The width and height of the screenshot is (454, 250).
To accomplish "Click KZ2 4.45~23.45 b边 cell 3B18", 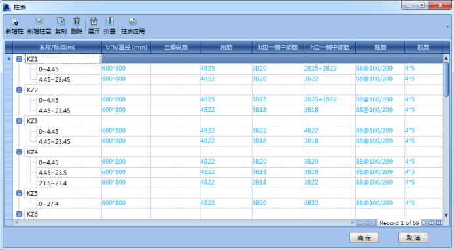I will pos(277,111).
